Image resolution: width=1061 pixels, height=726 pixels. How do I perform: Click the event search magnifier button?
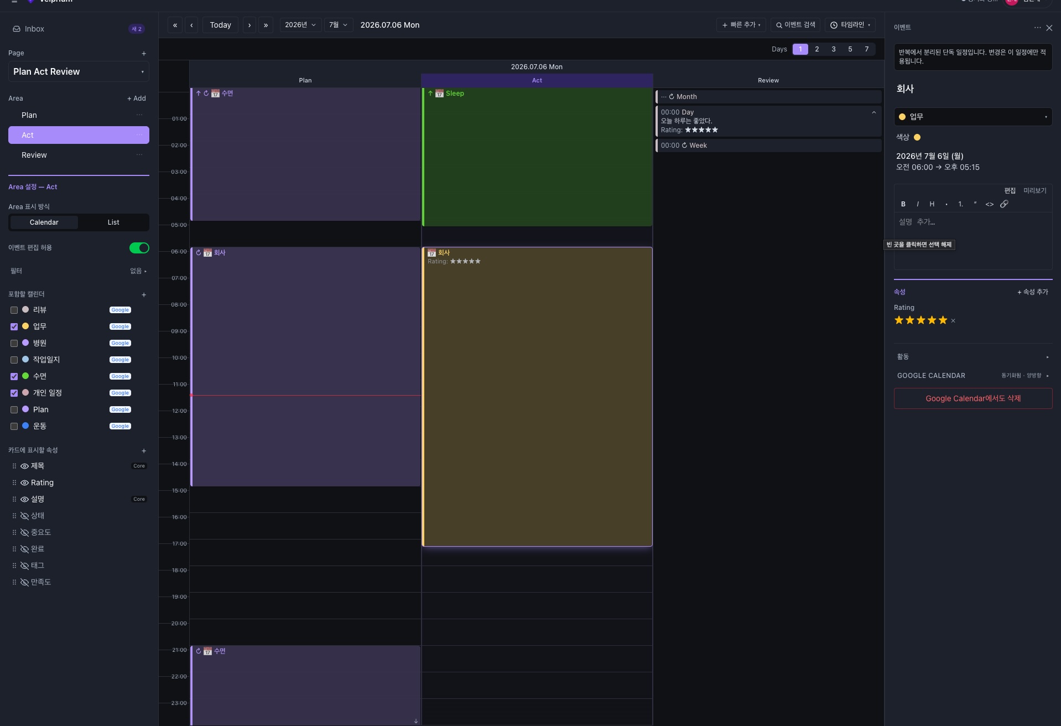pyautogui.click(x=795, y=25)
